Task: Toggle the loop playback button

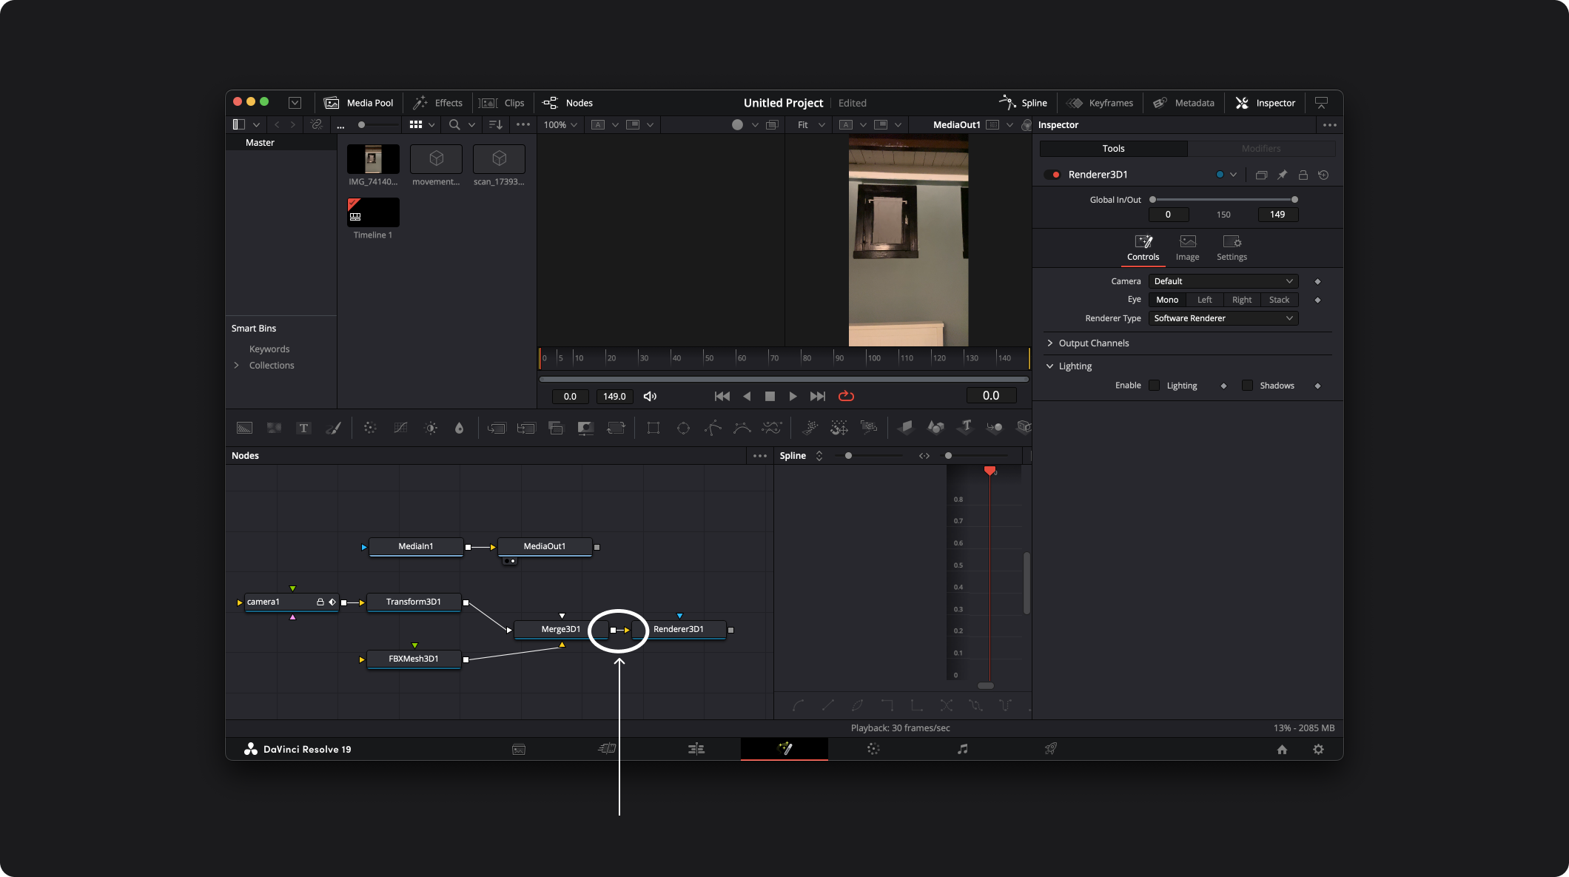Action: tap(846, 396)
